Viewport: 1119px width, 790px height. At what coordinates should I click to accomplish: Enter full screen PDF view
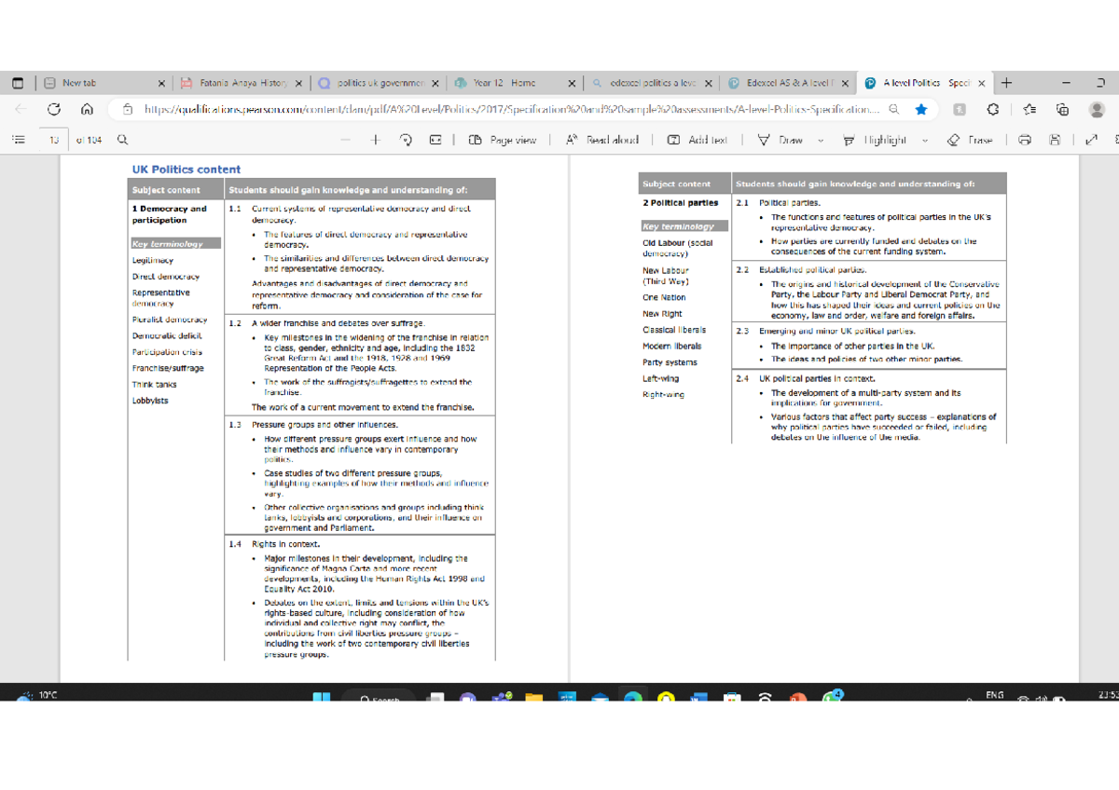click(1091, 140)
